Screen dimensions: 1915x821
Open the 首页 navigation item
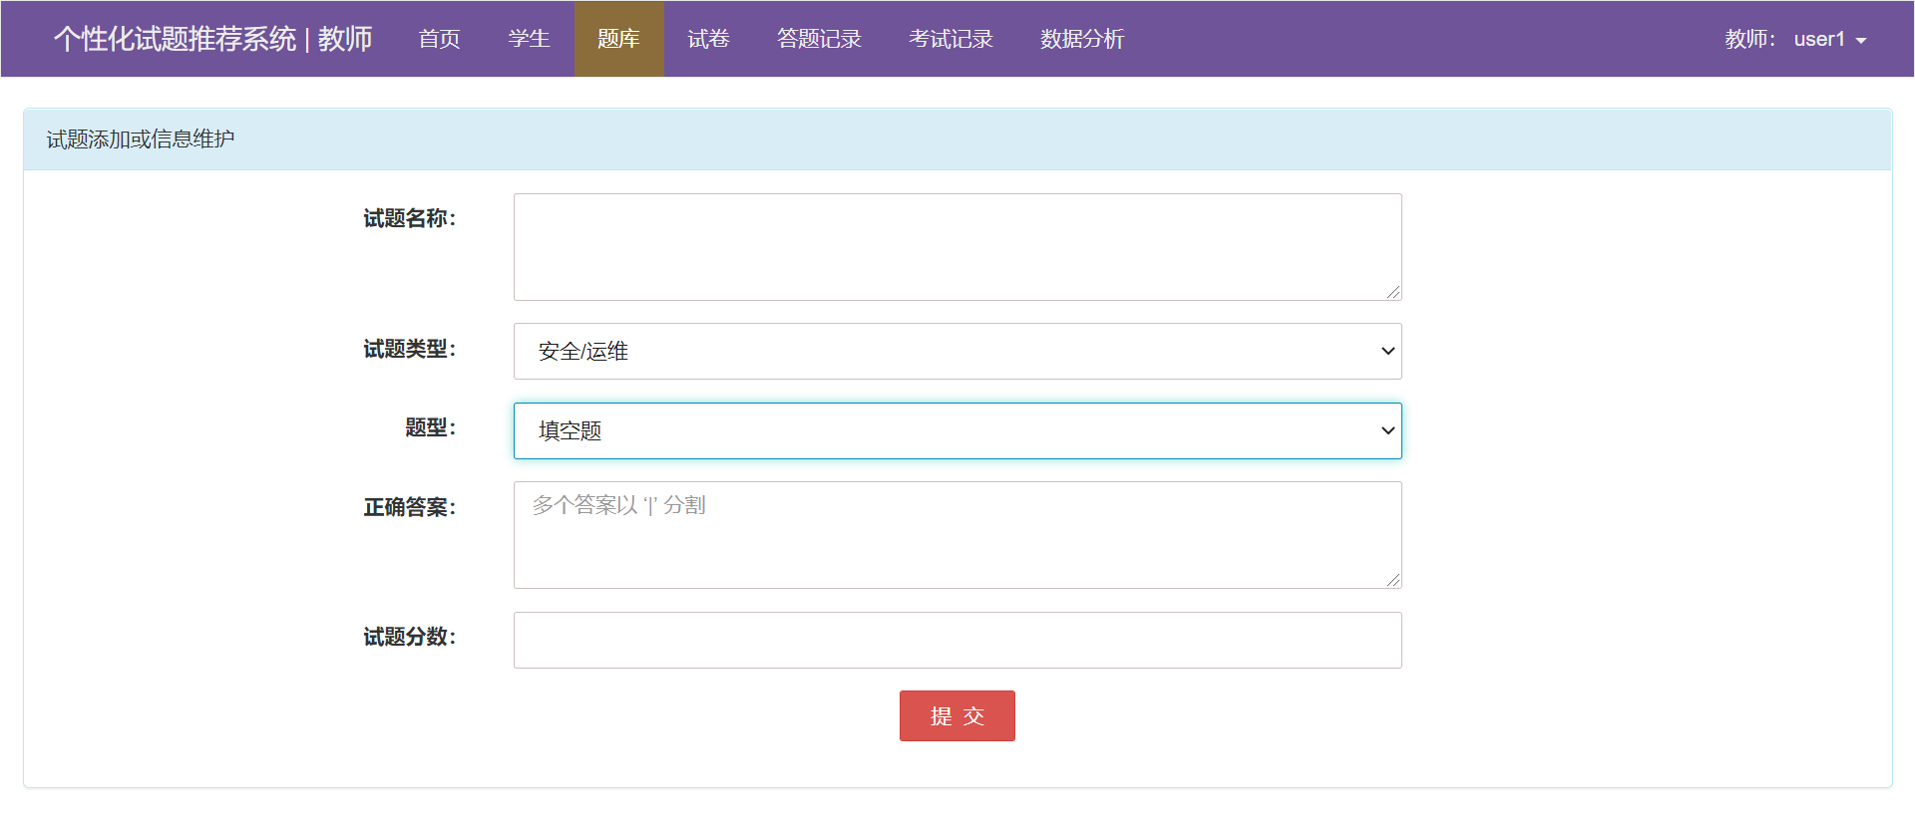(x=439, y=39)
